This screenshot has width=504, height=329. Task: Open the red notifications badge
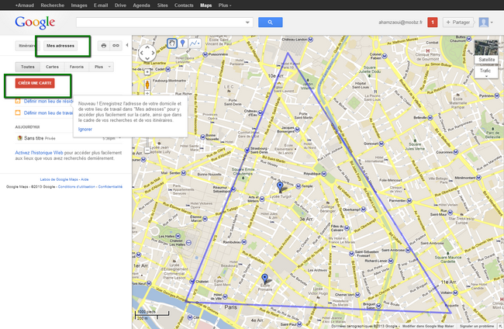point(433,23)
